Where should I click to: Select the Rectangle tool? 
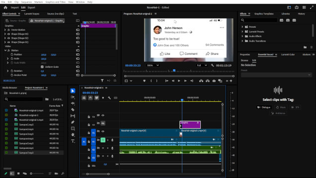pos(73,129)
